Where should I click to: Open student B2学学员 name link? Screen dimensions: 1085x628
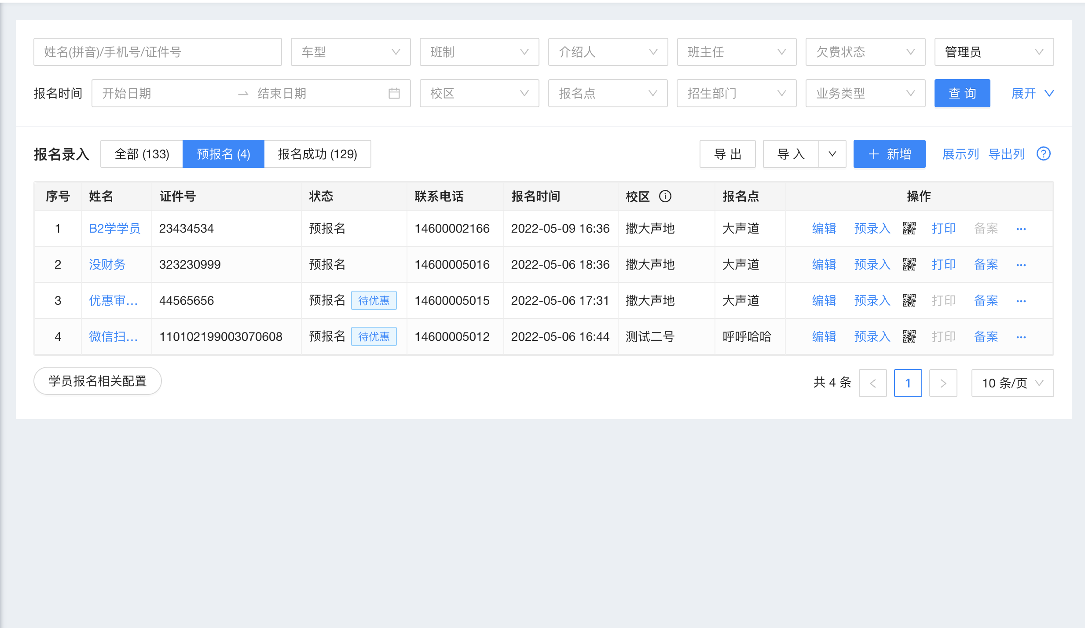(114, 228)
